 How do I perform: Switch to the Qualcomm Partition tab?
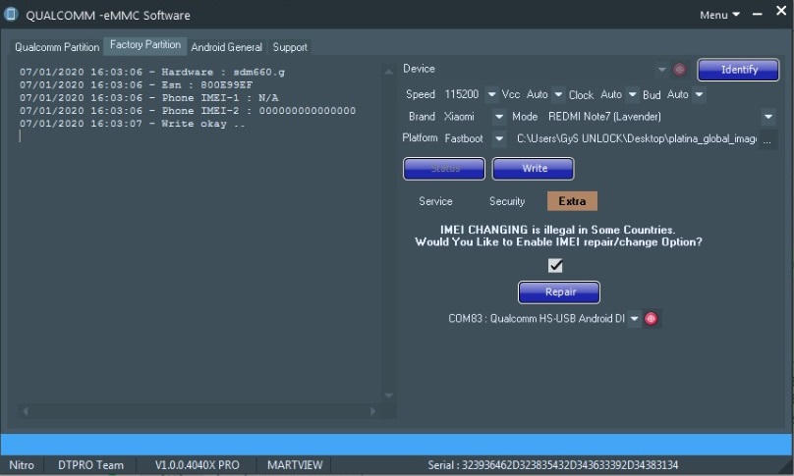[x=57, y=47]
